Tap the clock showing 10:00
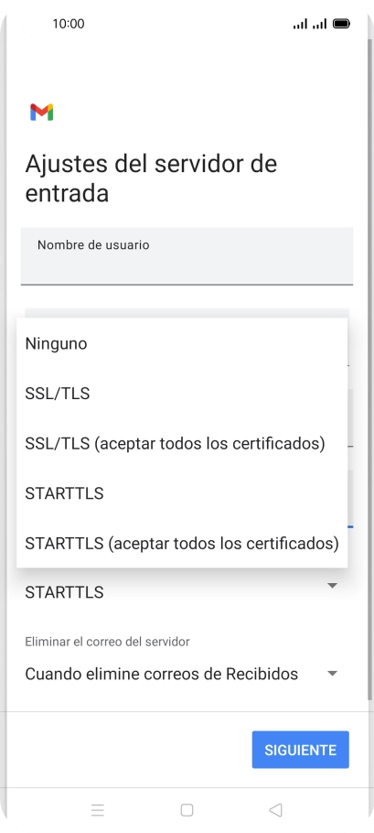The width and height of the screenshot is (374, 833). click(x=69, y=24)
